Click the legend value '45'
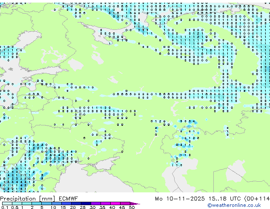This screenshot has width=270, height=209. (x=122, y=207)
